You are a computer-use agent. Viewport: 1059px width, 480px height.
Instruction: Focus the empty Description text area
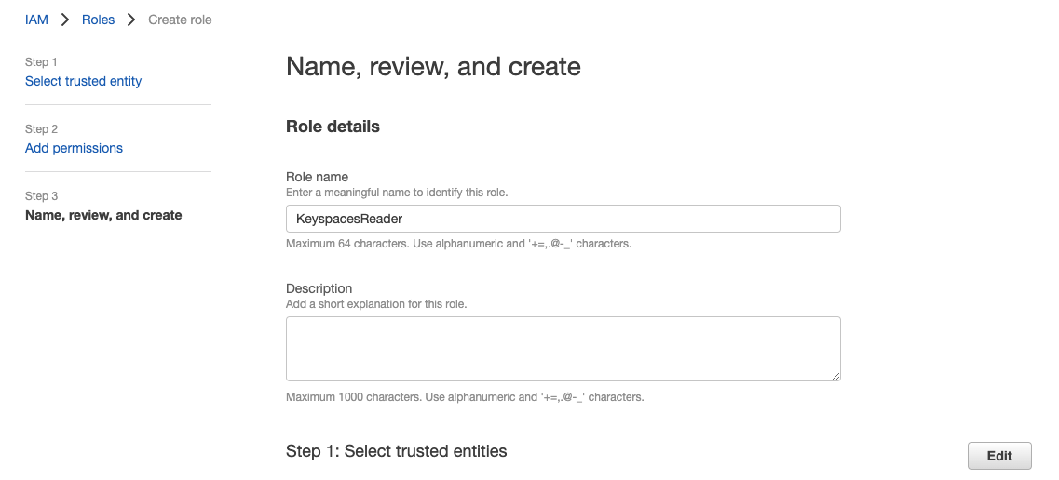click(563, 348)
